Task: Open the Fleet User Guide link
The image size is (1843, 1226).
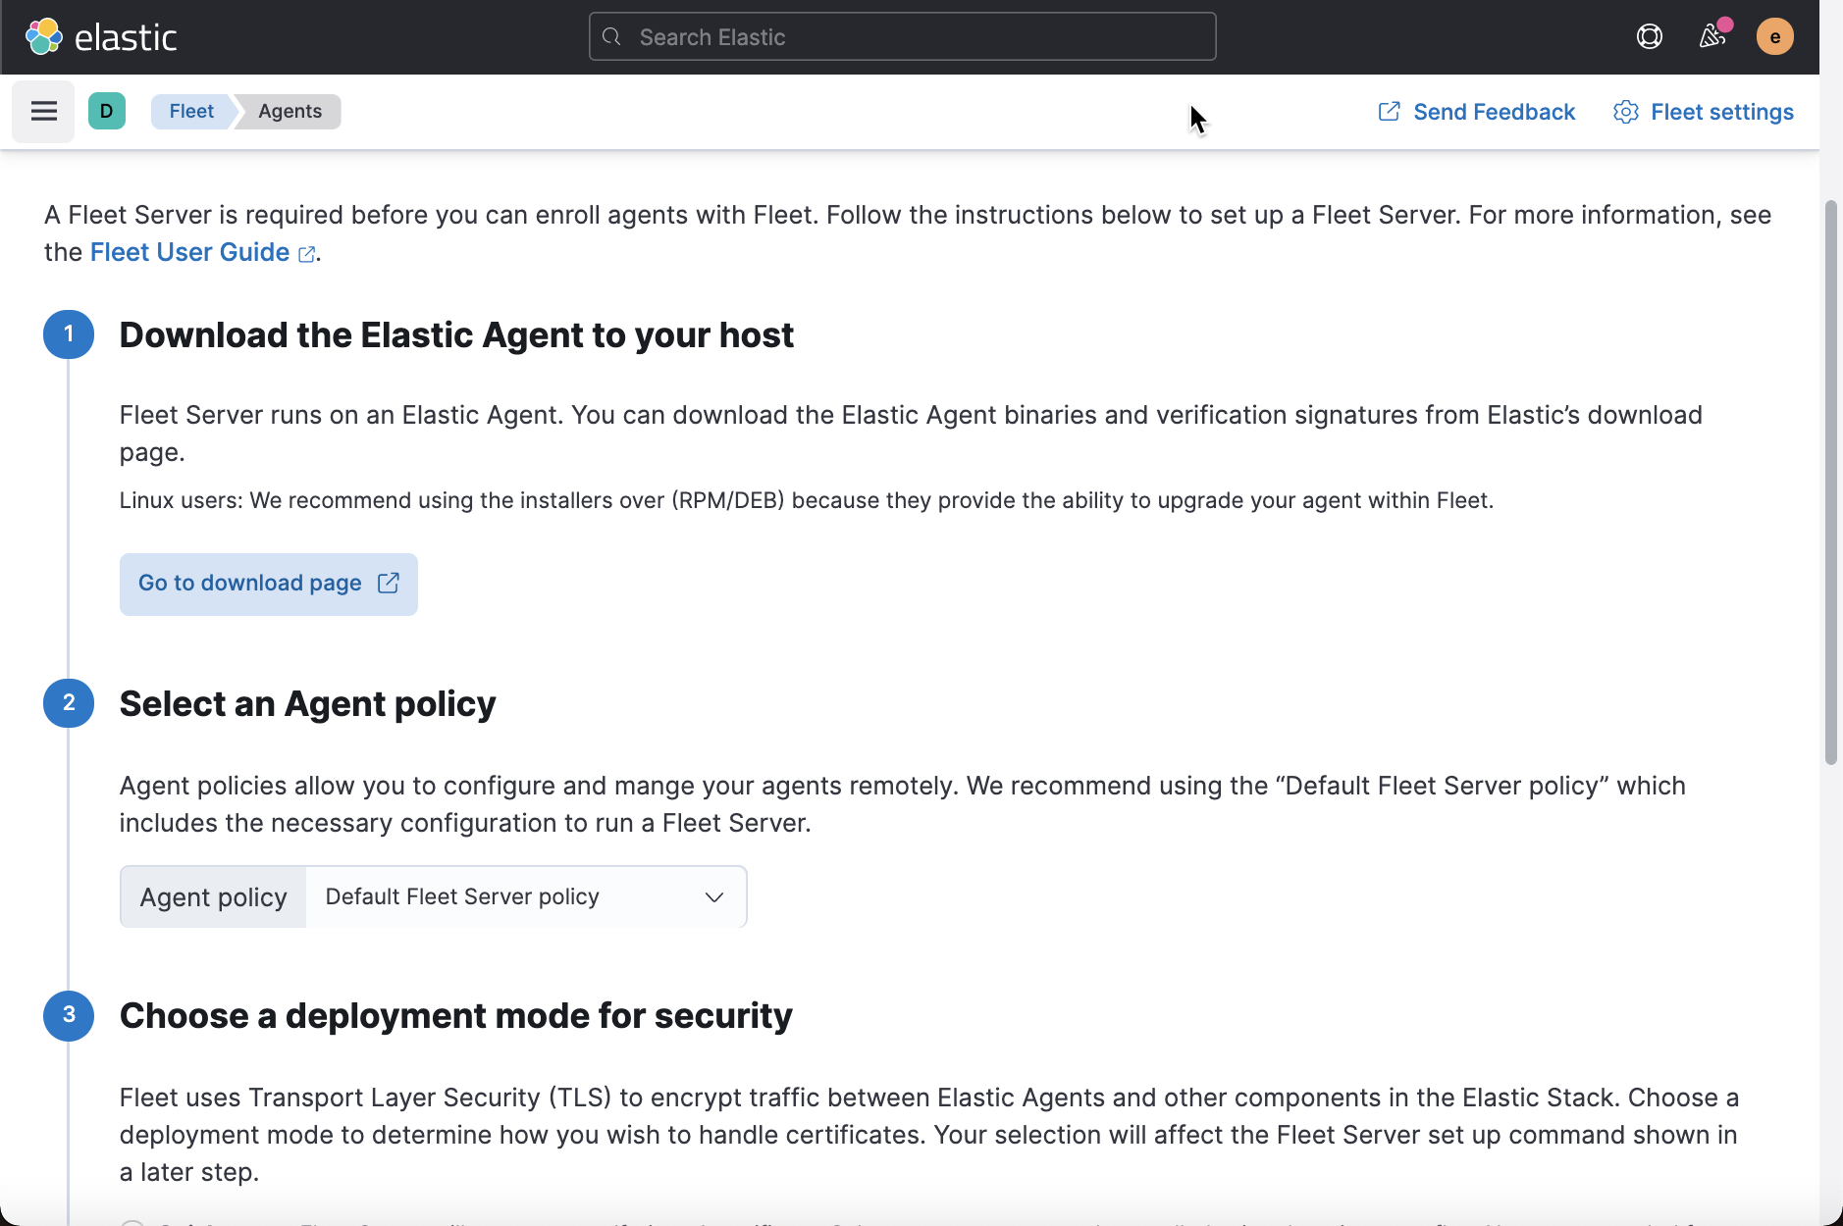Action: tap(189, 252)
